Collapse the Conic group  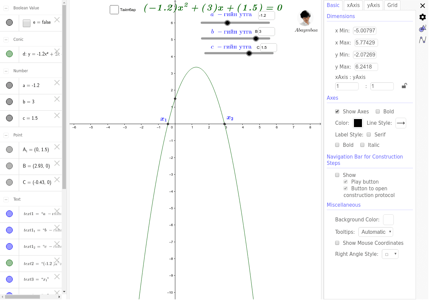pos(6,39)
